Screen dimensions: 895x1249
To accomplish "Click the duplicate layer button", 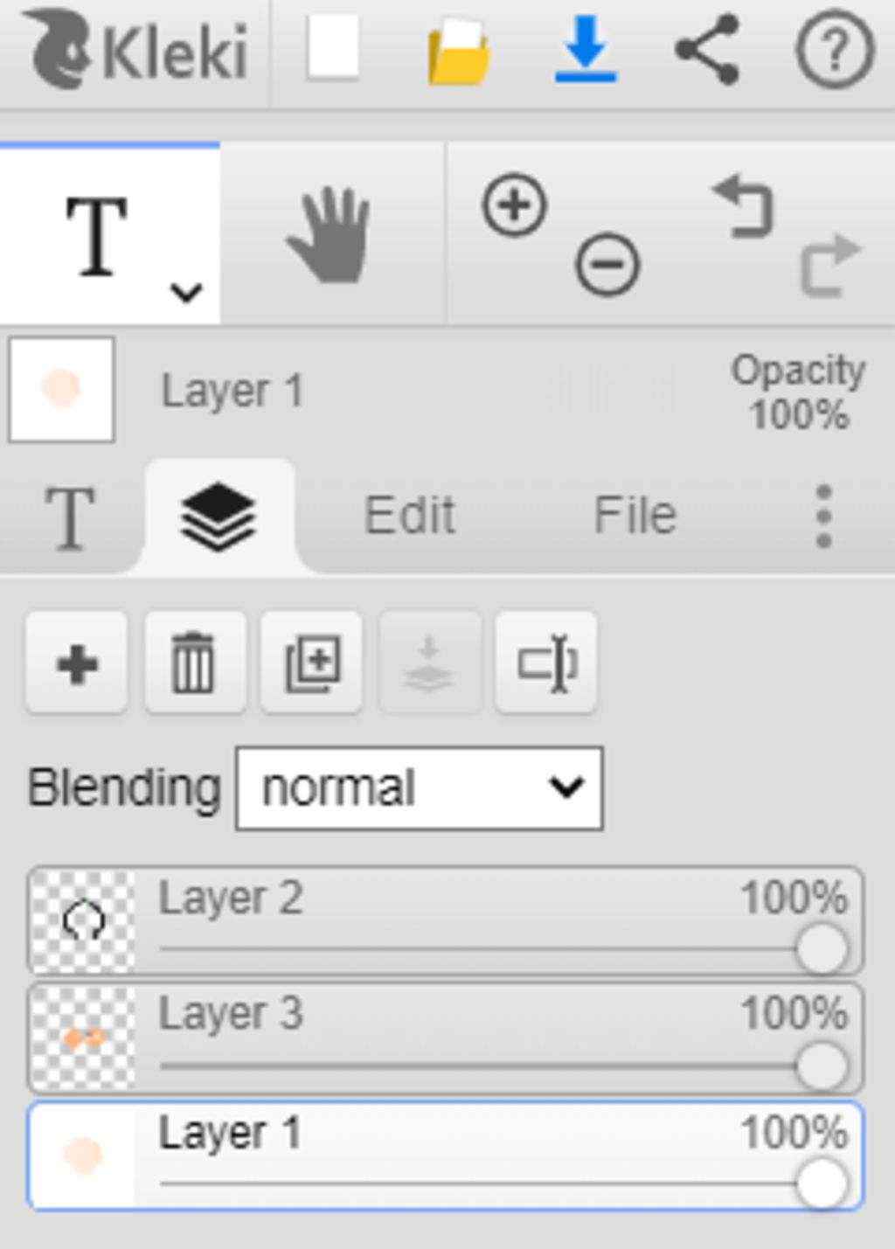I will point(312,663).
